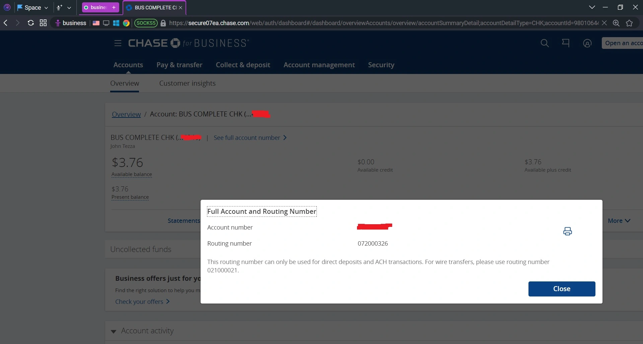
Task: Click the Chrome icon in address bar
Action: pos(126,23)
